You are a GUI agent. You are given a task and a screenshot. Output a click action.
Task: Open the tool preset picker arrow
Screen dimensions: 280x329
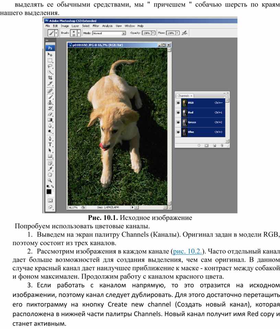click(56, 33)
